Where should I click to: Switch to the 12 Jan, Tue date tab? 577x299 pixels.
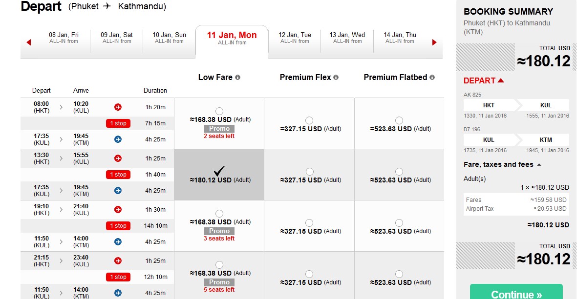click(x=295, y=38)
